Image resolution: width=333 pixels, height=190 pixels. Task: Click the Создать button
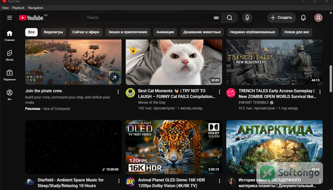[282, 17]
